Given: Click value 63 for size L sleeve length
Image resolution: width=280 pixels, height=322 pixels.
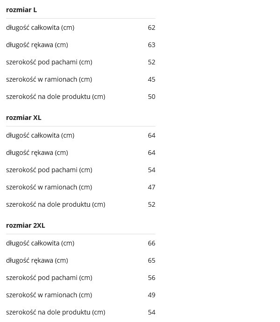Looking at the screenshot, I should [151, 45].
